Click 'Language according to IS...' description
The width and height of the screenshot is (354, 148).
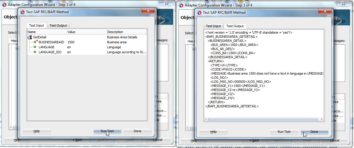(126, 52)
